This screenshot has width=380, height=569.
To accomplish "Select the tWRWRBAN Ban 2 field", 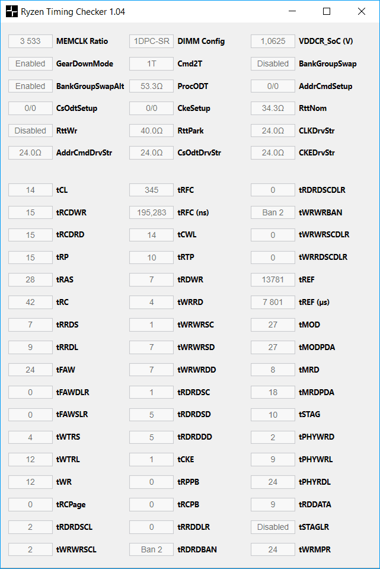I will pyautogui.click(x=273, y=212).
